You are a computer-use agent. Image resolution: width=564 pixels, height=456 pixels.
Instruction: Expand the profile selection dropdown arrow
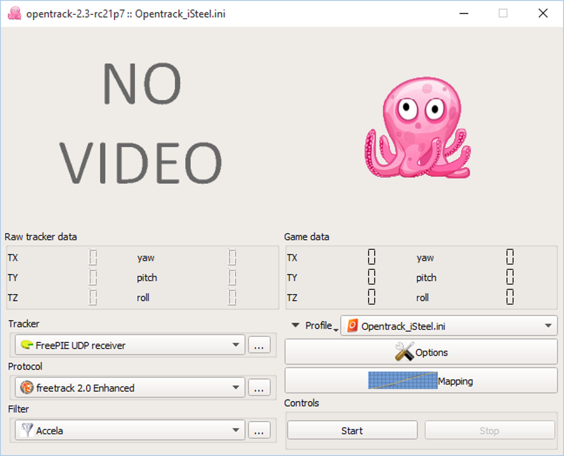[548, 326]
